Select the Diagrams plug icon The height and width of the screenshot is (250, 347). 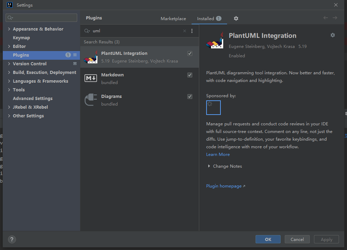[x=91, y=100]
